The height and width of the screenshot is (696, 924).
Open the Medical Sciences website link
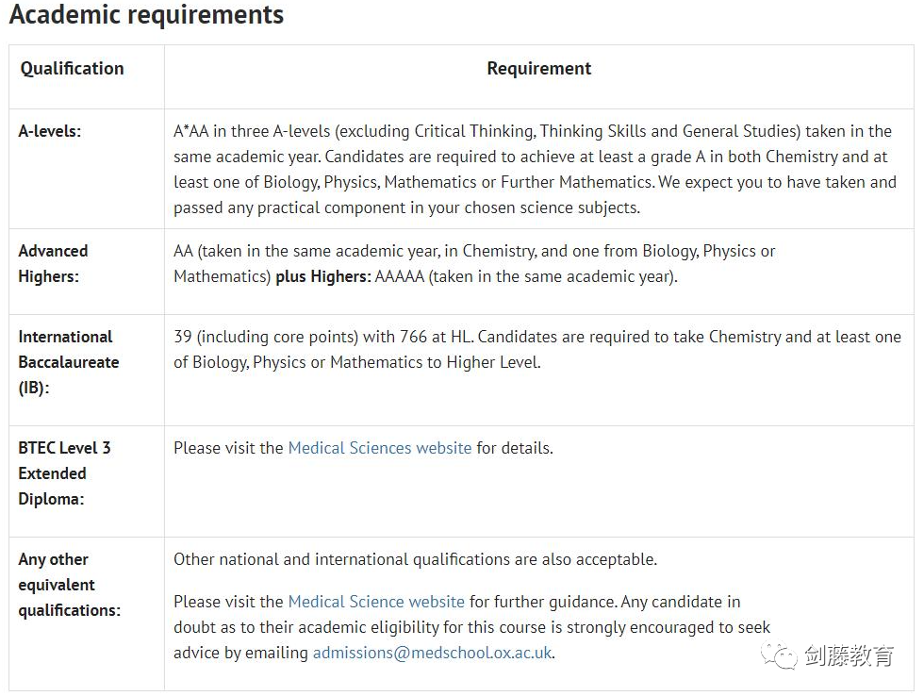[379, 448]
